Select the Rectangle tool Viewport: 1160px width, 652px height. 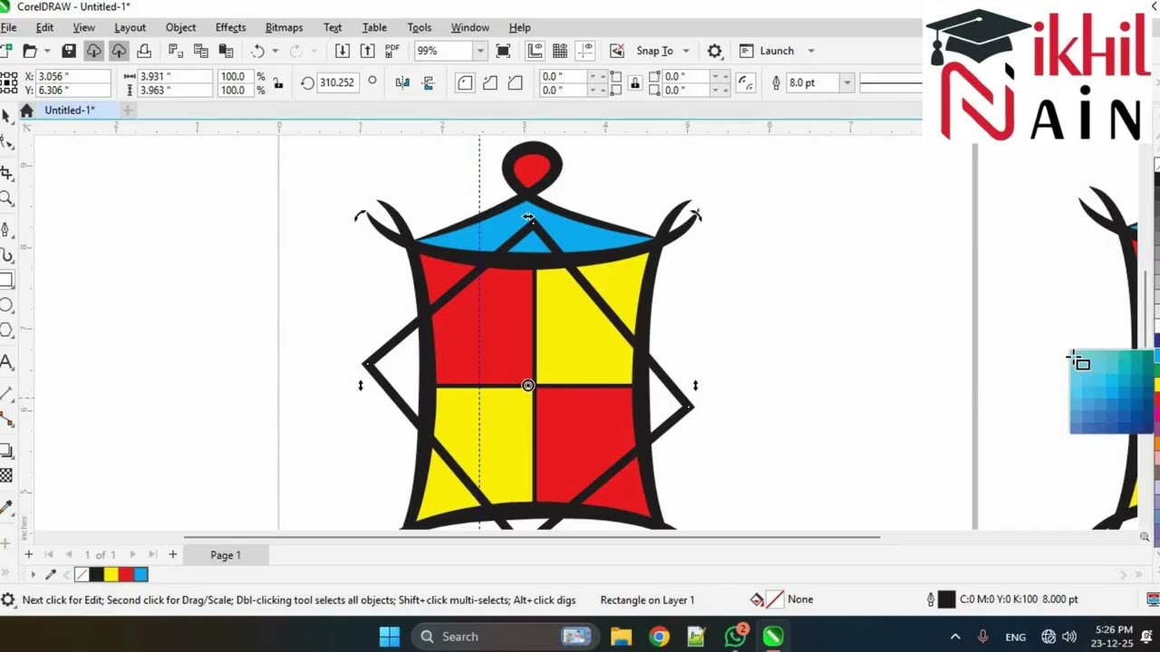6,281
